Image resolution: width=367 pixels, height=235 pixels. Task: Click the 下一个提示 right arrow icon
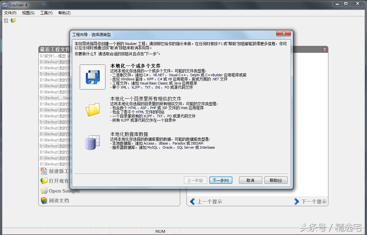click(297, 201)
